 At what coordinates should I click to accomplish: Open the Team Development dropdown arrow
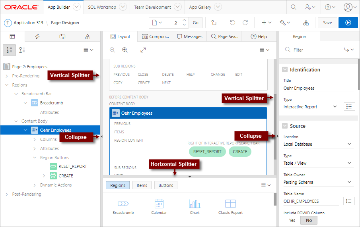tap(178, 7)
